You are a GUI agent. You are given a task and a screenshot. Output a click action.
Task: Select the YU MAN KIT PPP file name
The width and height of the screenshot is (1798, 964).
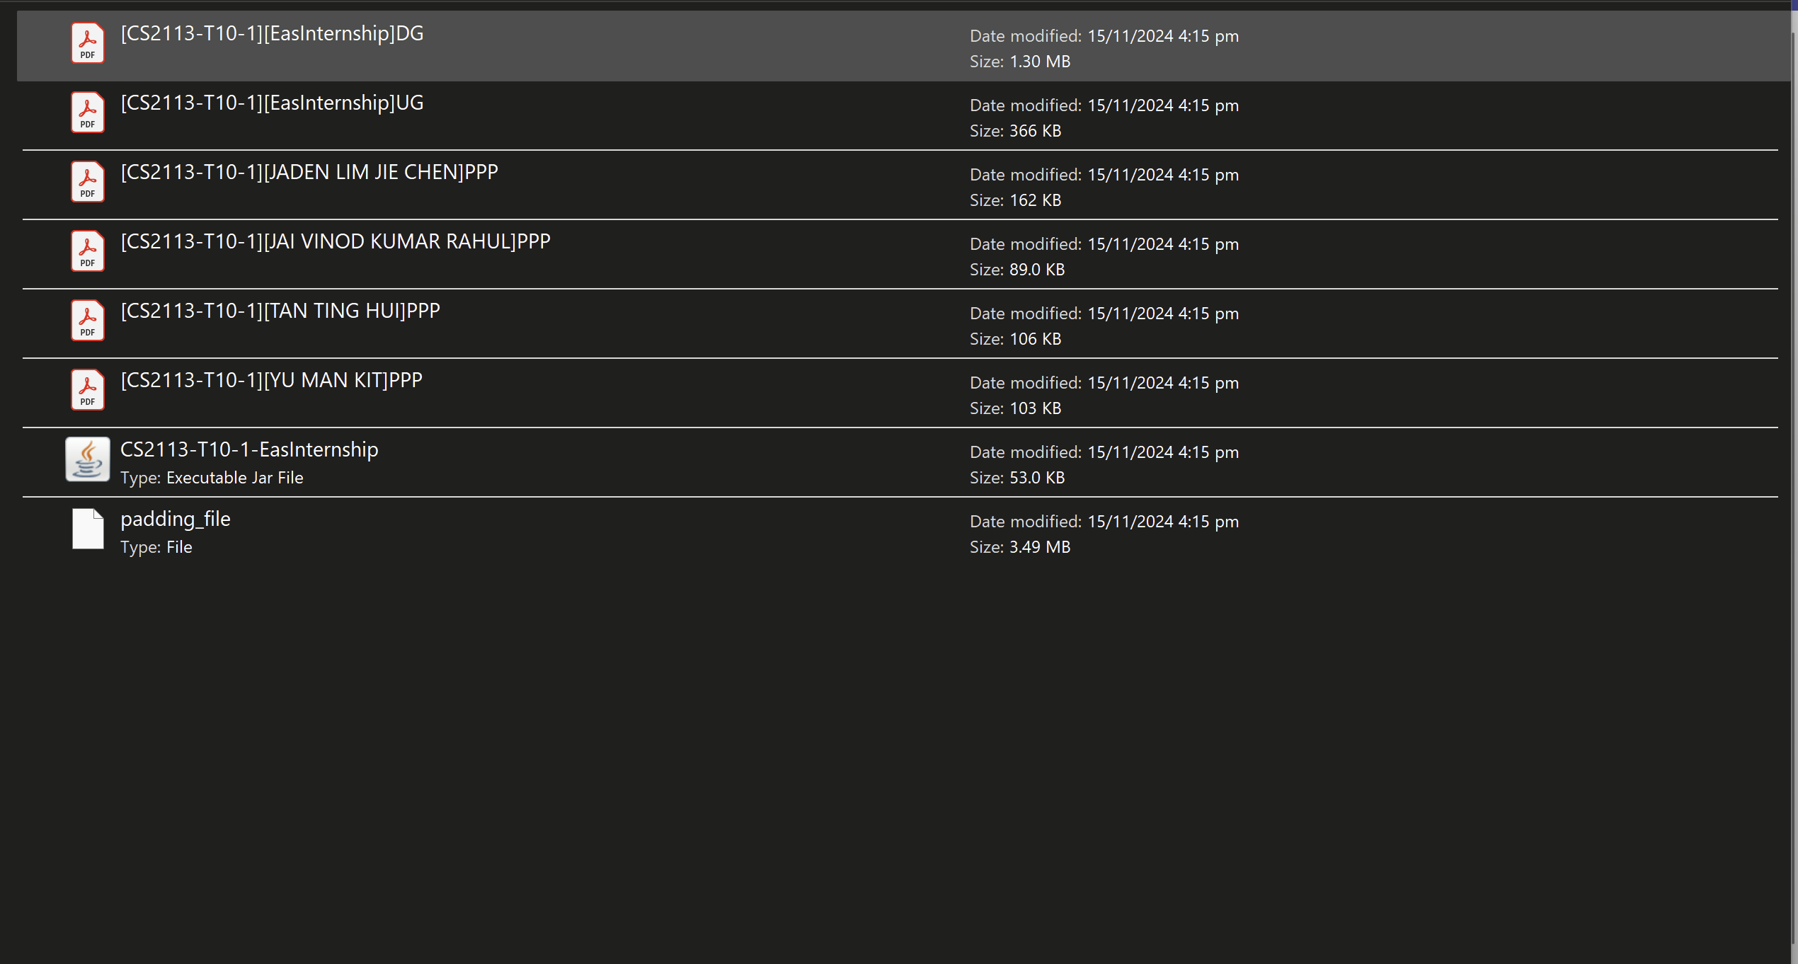[271, 380]
